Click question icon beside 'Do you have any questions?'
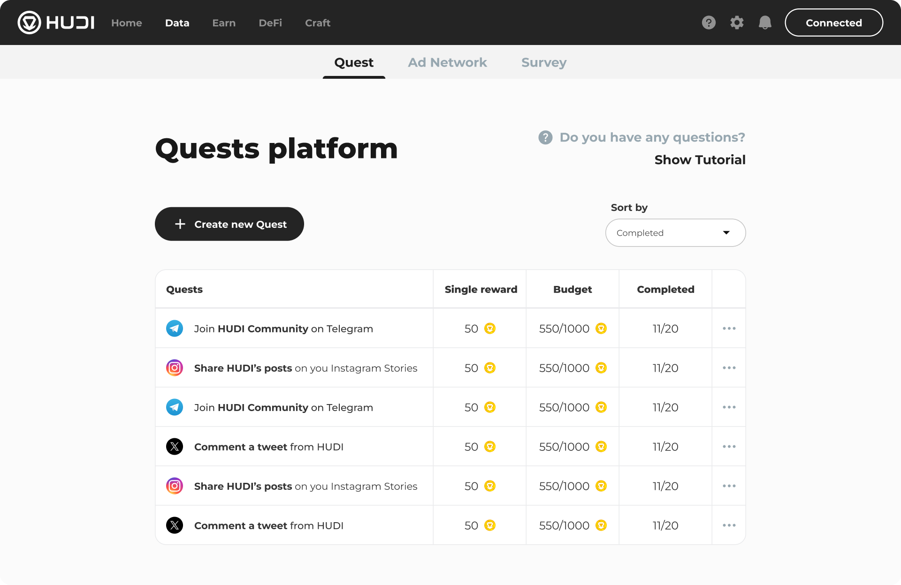This screenshot has height=585, width=901. pos(545,137)
